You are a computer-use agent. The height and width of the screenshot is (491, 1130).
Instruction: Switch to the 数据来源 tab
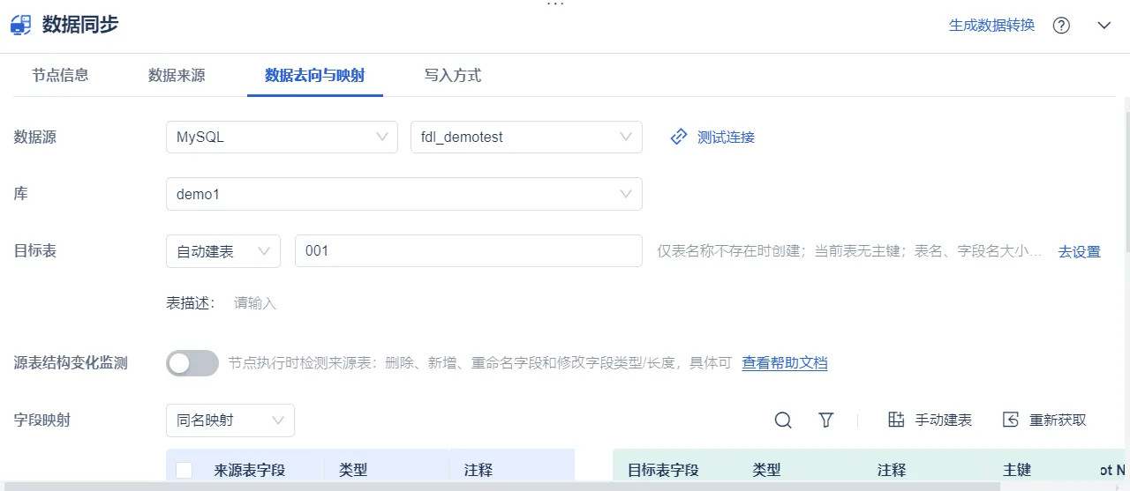177,75
